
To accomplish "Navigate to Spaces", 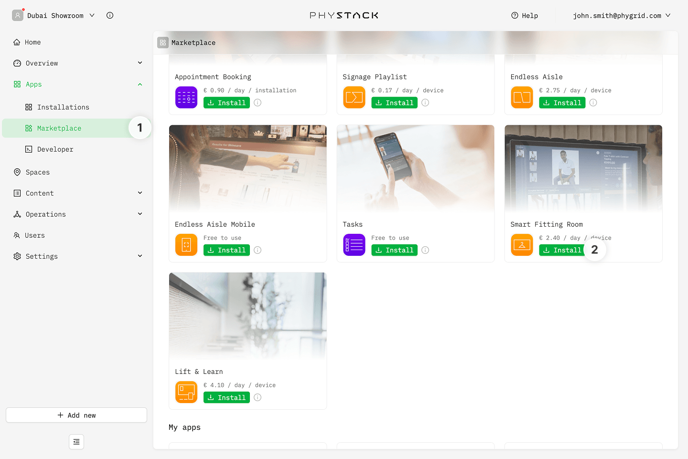I will point(76,172).
